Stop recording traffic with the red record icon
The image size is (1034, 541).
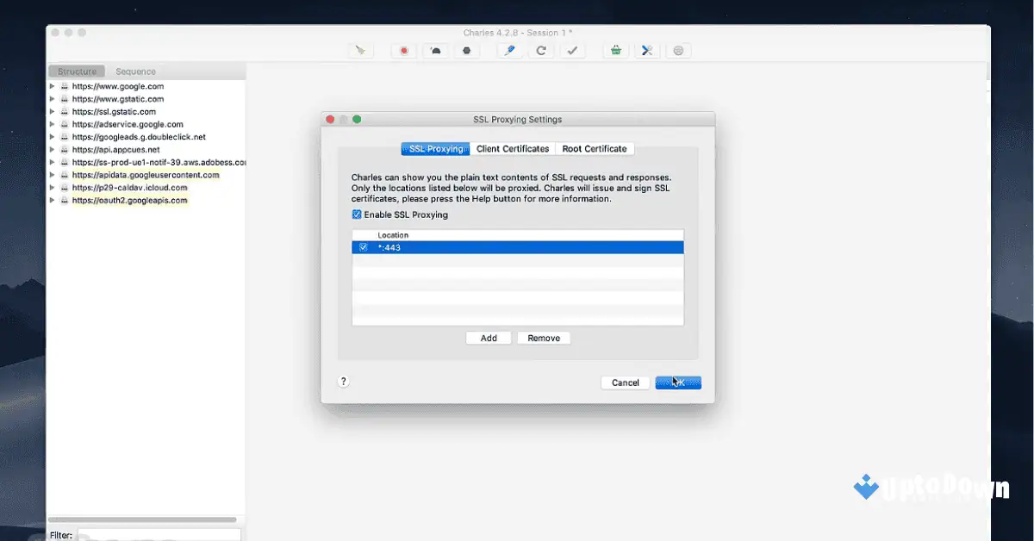point(403,50)
